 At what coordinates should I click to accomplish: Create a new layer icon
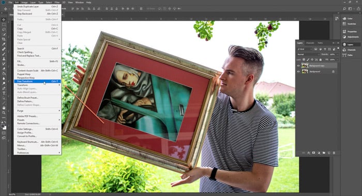coord(329,153)
